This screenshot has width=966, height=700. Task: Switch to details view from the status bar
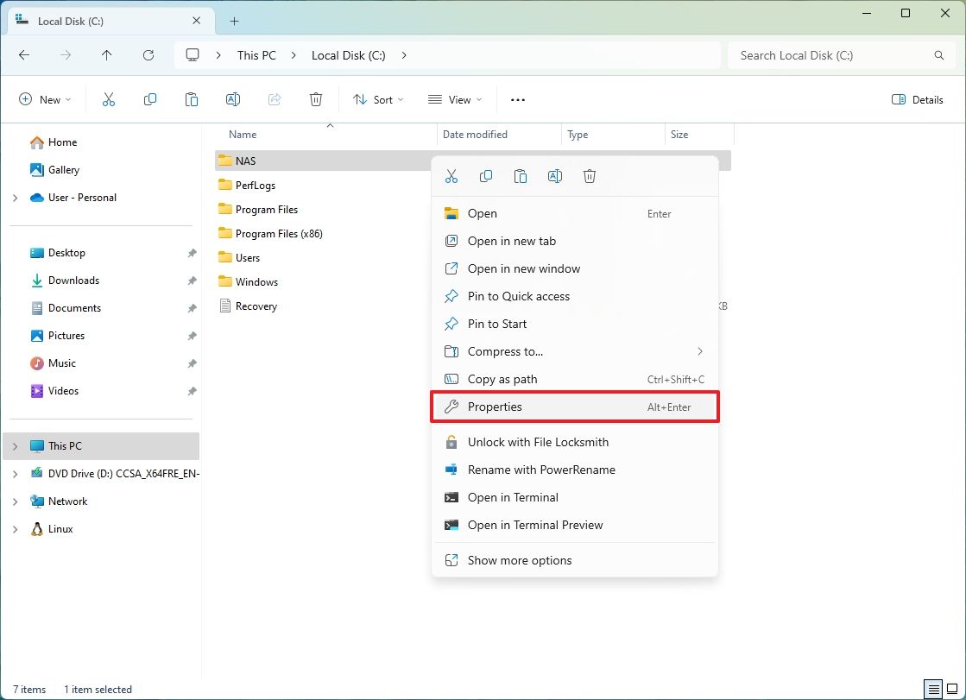pyautogui.click(x=934, y=690)
